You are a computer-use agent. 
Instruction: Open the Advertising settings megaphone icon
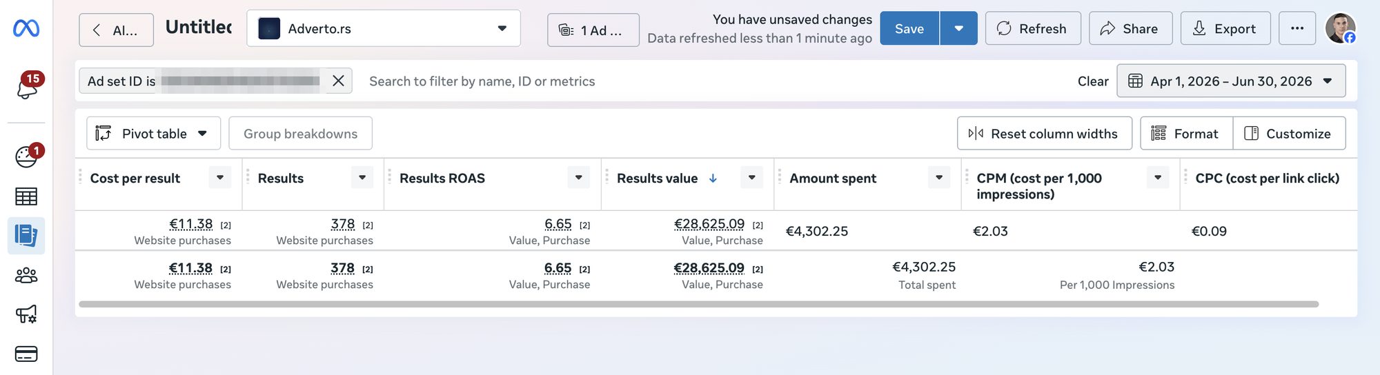(26, 314)
